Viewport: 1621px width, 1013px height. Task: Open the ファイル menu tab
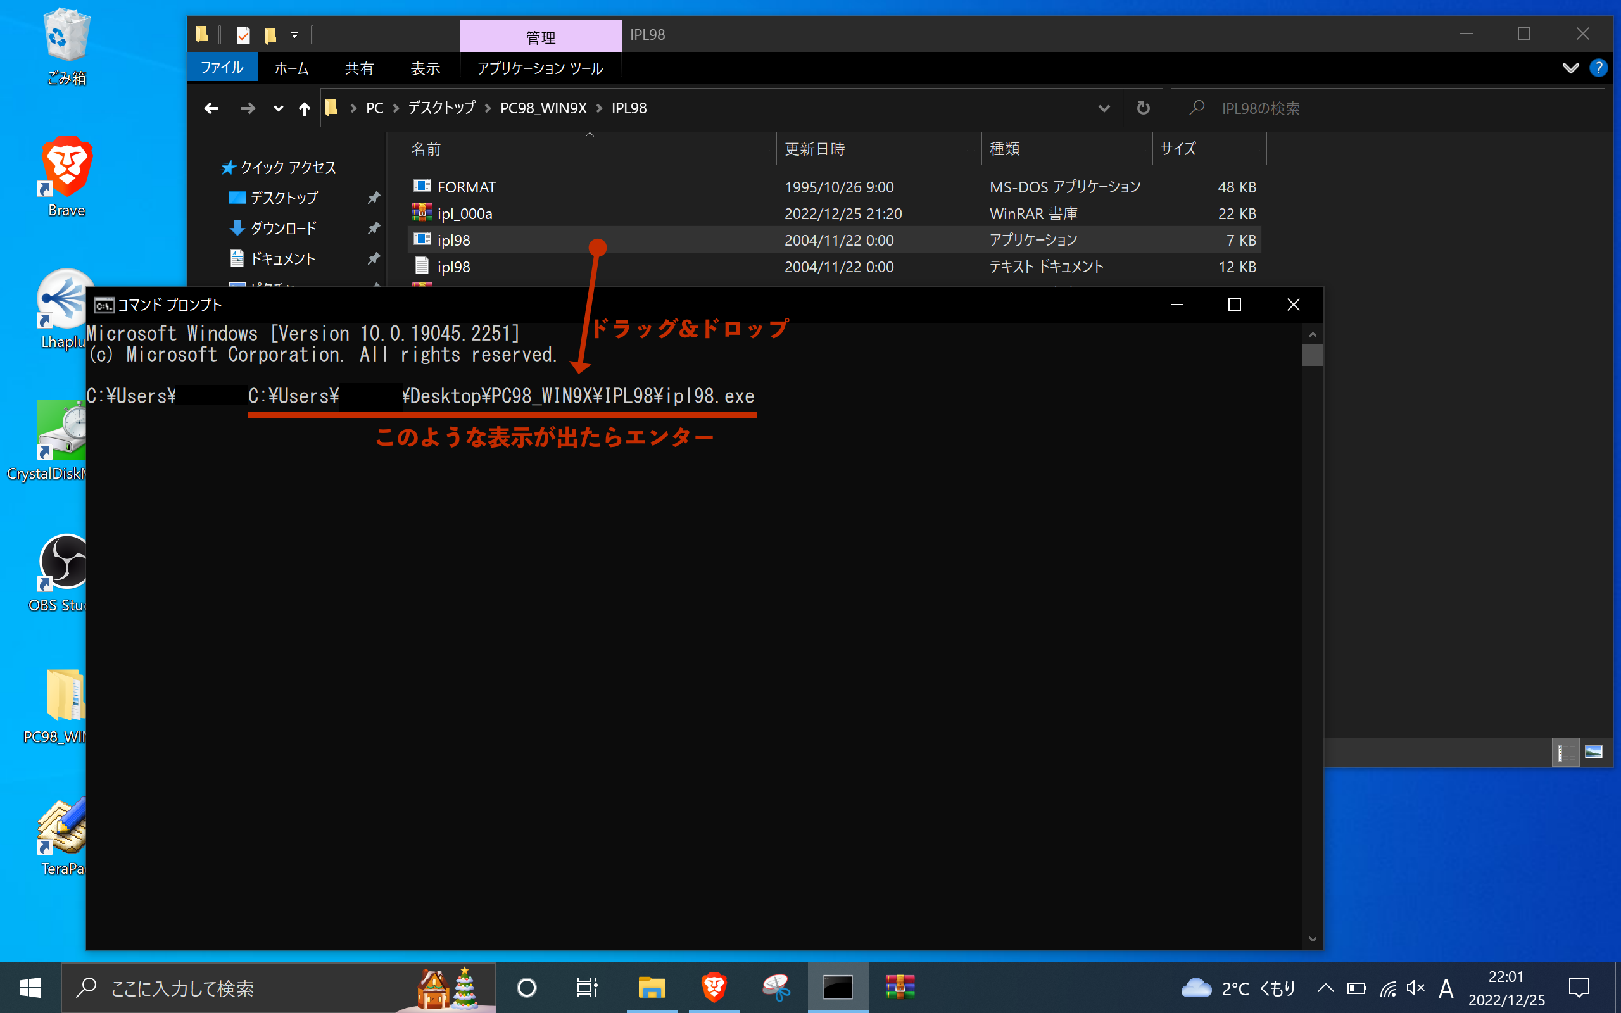coord(222,68)
